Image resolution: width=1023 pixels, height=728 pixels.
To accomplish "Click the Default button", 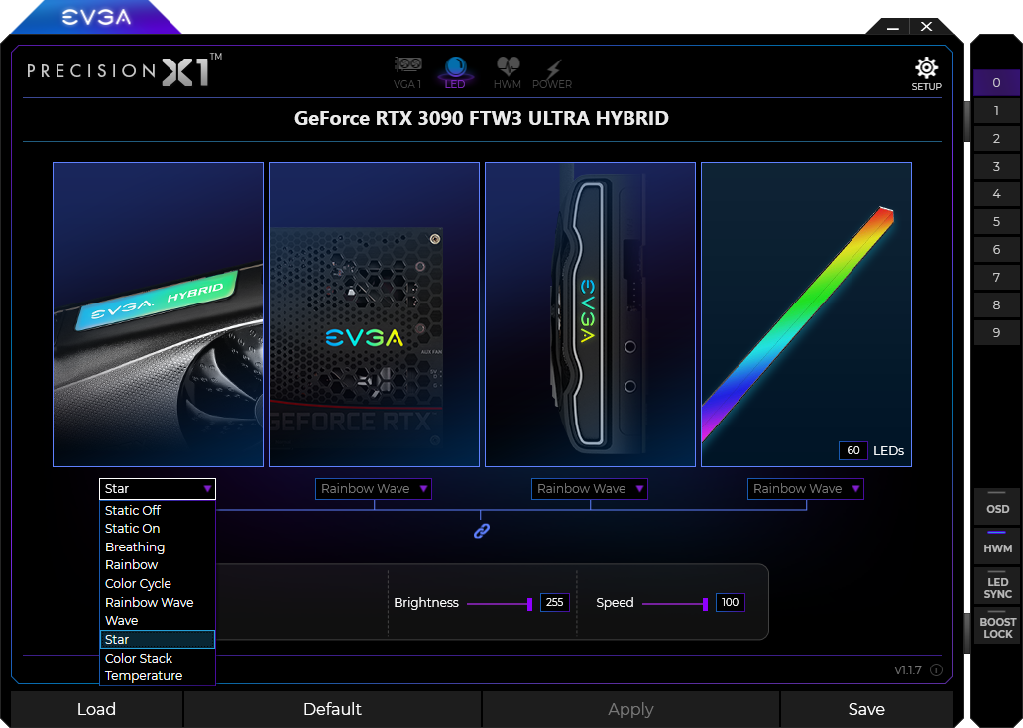I will click(332, 709).
